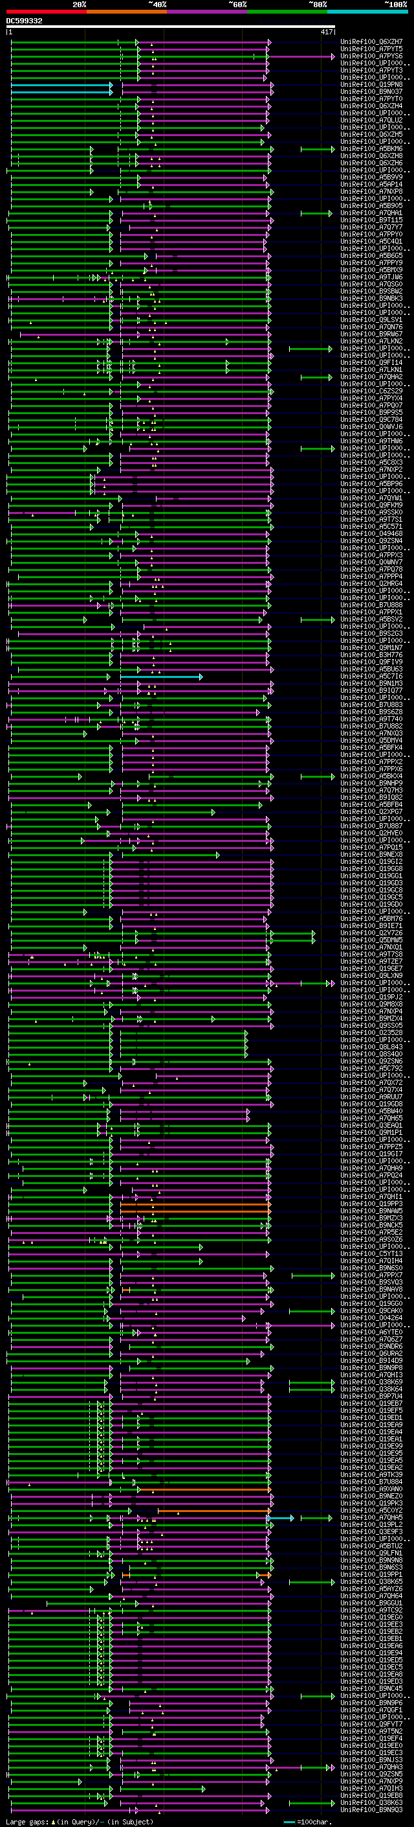Select the label UniRef100_Q9FI14
Viewport: 414px width, 1827px height.
[371, 362]
